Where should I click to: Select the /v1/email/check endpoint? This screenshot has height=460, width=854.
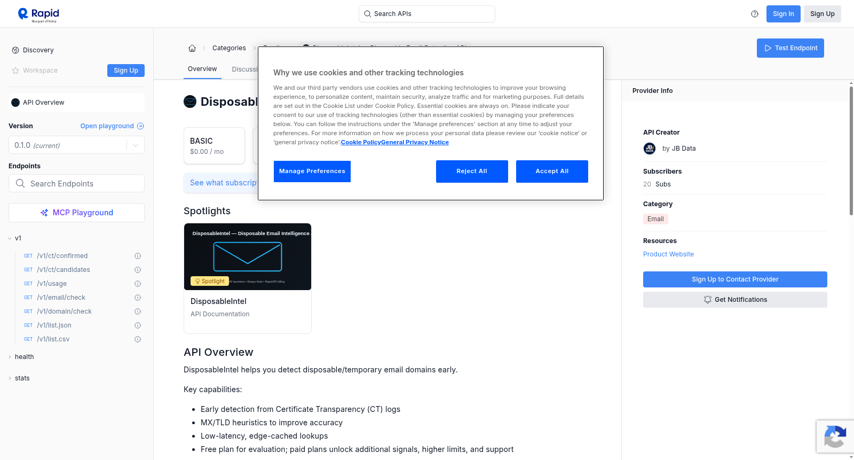[x=61, y=298]
